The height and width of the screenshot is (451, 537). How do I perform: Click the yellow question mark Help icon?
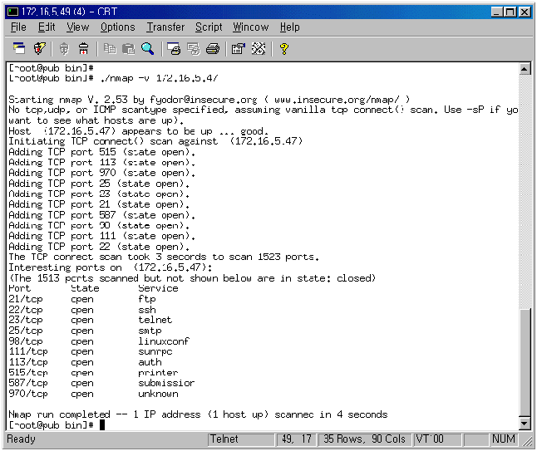[284, 49]
